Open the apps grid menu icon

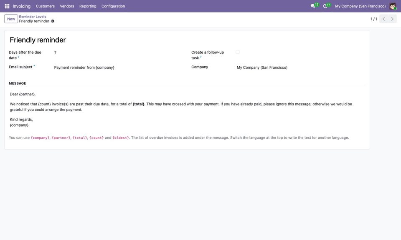point(7,6)
